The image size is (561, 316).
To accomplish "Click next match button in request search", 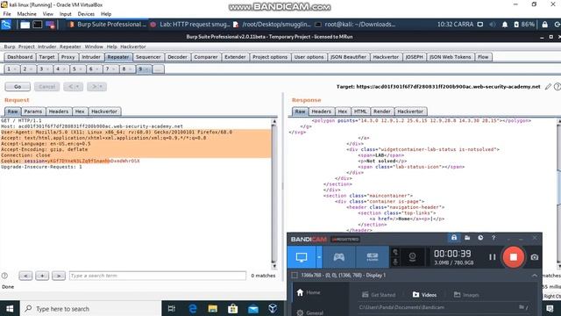I will (59, 276).
